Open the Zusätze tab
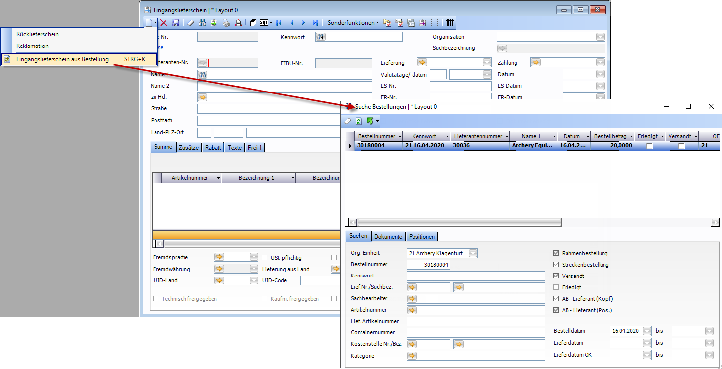The width and height of the screenshot is (722, 369). [188, 147]
